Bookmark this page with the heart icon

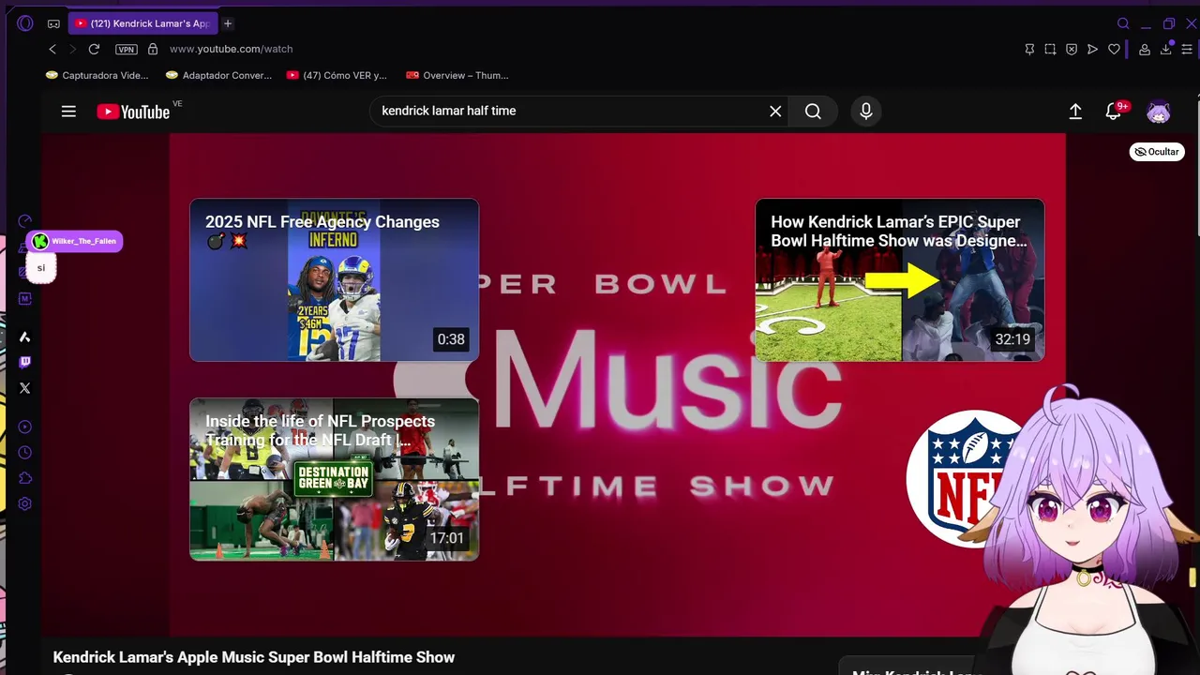tap(1114, 49)
